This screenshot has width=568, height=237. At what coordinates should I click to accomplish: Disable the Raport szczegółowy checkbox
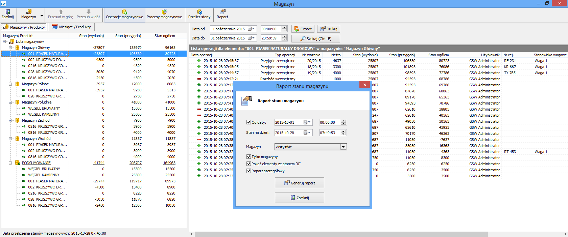(x=249, y=171)
